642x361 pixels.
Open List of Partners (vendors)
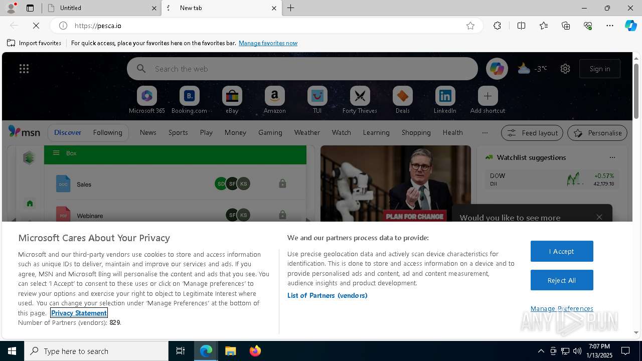click(328, 295)
